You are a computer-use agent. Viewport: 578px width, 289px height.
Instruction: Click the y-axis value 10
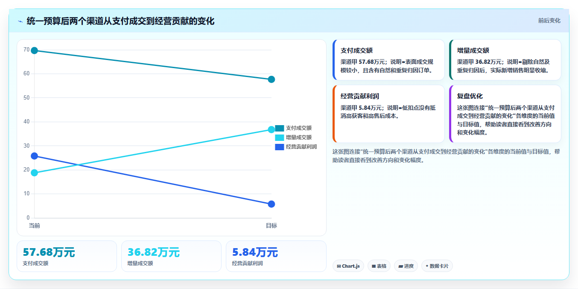(x=26, y=194)
